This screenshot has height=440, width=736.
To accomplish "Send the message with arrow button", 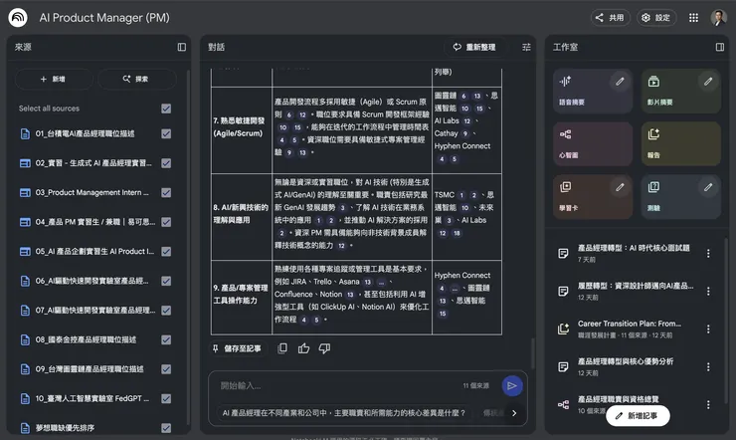I will click(x=512, y=386).
